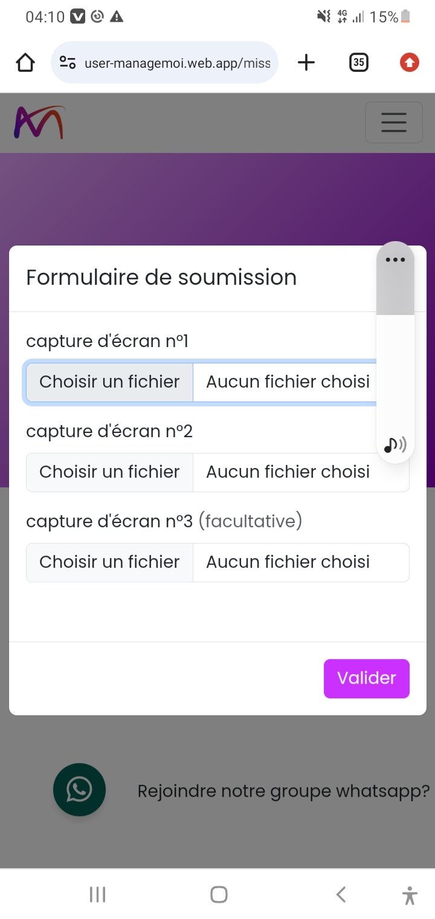The height and width of the screenshot is (919, 435).
Task: Choose a file for capture d'écran n°2
Action: (x=109, y=472)
